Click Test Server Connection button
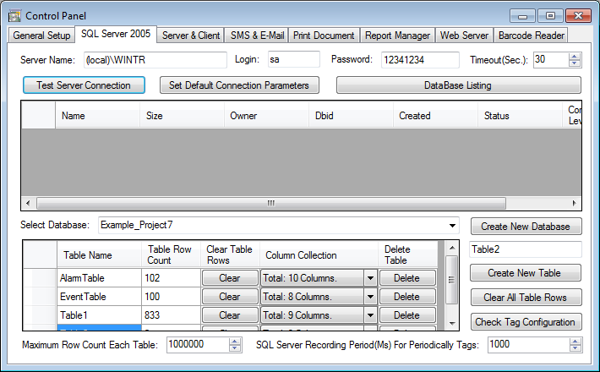 tap(84, 85)
